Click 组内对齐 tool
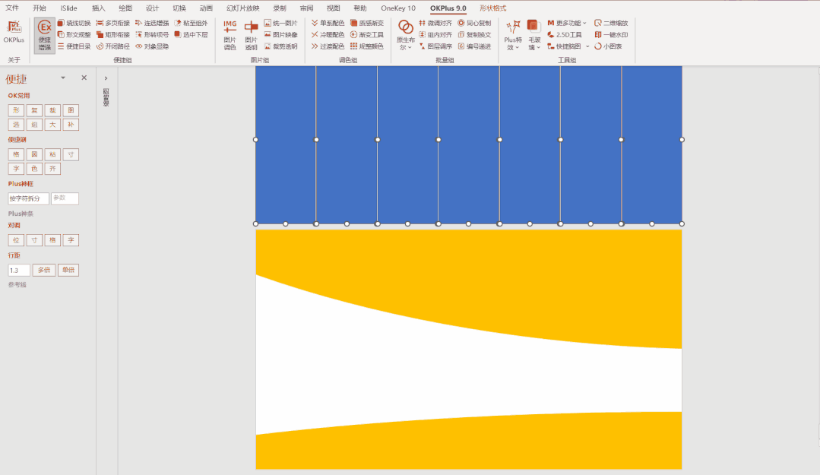820x475 pixels. point(435,34)
